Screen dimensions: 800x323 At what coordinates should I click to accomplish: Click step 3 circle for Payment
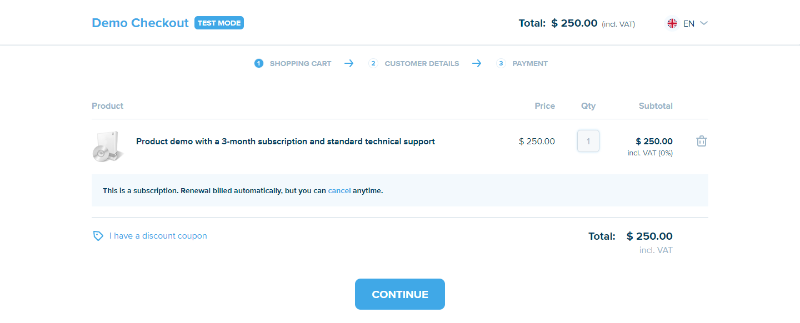(x=501, y=63)
